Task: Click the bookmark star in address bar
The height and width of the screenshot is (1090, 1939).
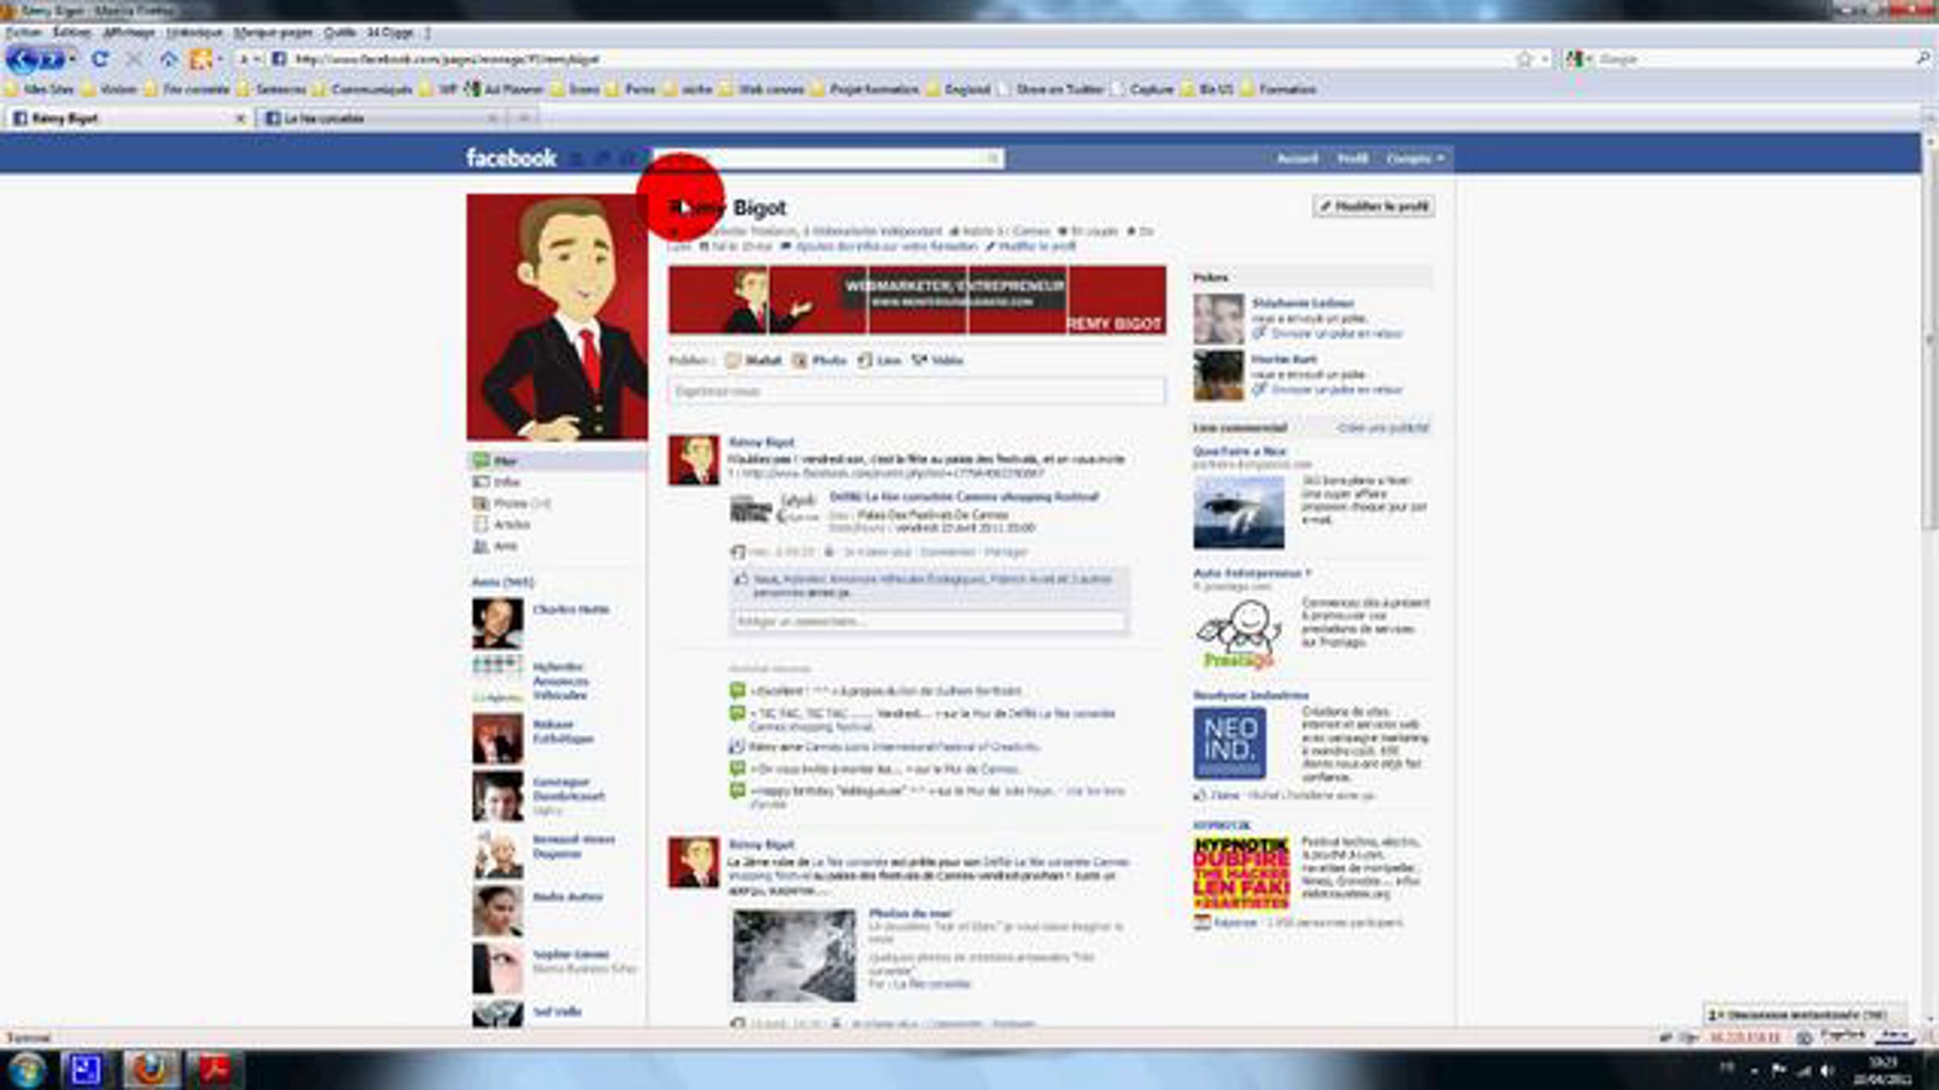Action: point(1524,59)
